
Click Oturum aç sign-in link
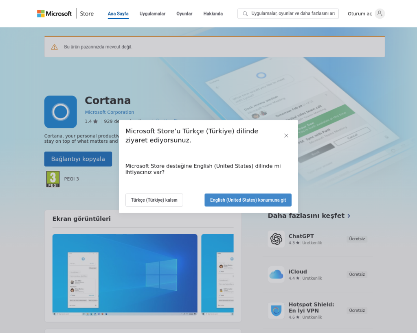360,13
